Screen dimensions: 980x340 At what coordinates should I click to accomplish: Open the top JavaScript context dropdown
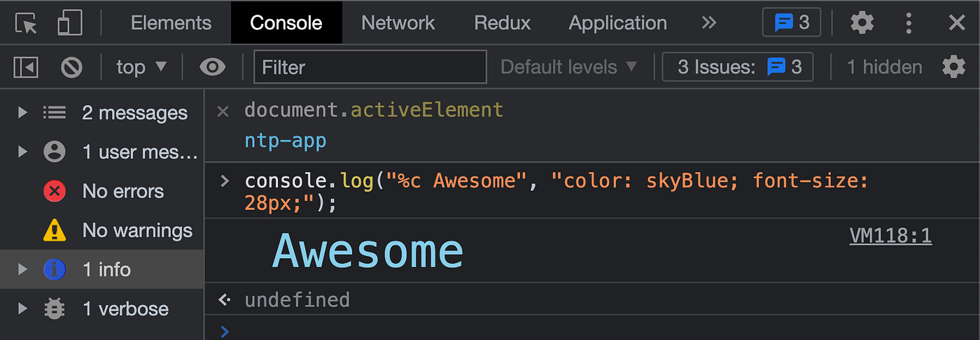coord(141,67)
